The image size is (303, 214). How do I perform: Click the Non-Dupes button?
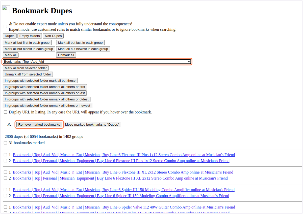pos(53,36)
